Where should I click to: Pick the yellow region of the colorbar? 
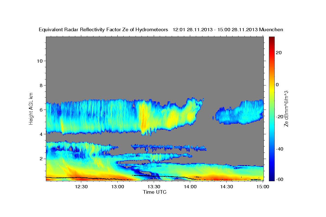point(272,90)
